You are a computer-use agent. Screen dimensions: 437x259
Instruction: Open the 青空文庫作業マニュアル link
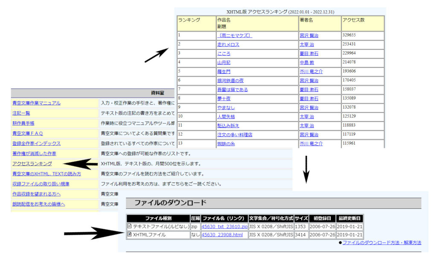point(36,103)
